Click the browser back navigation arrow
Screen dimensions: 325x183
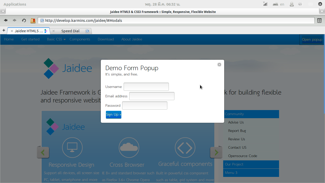6,20
